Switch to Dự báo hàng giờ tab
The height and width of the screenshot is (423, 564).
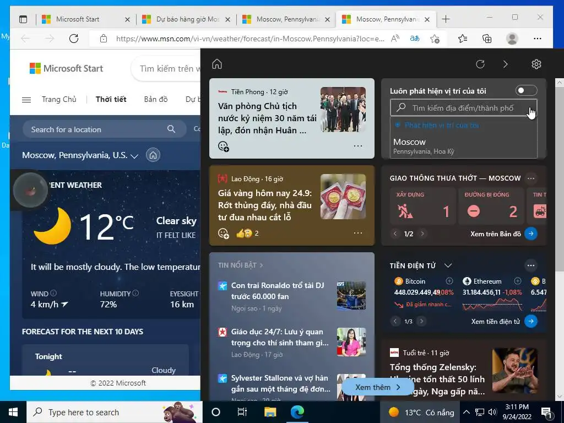pyautogui.click(x=187, y=19)
